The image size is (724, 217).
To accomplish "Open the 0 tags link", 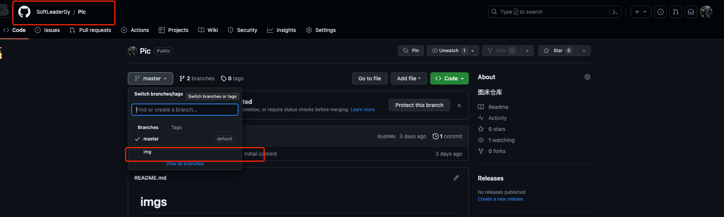I will tap(232, 78).
